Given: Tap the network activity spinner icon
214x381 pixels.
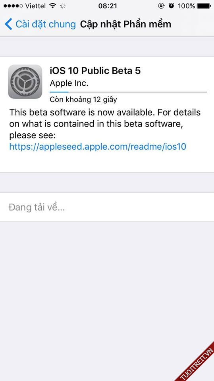Looking at the screenshot, I should [x=63, y=6].
